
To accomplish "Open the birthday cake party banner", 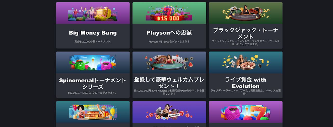I will click(x=93, y=112).
